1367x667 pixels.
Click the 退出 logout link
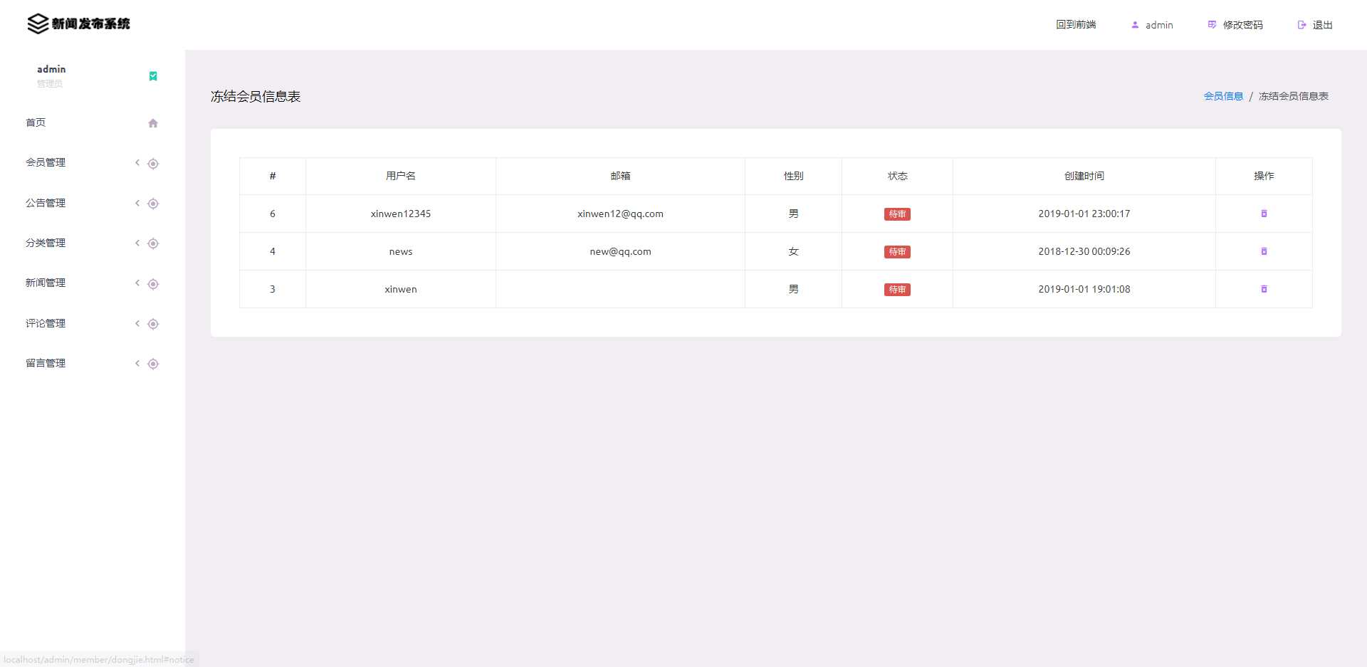tap(1322, 24)
